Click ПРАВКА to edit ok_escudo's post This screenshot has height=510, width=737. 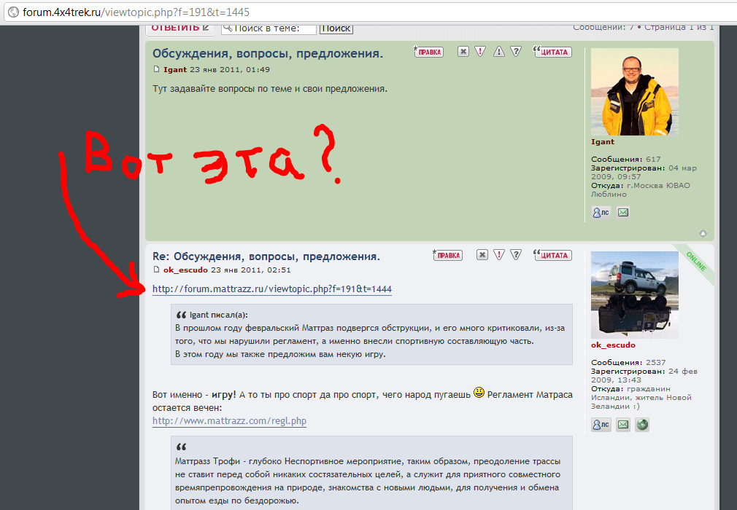click(x=447, y=255)
